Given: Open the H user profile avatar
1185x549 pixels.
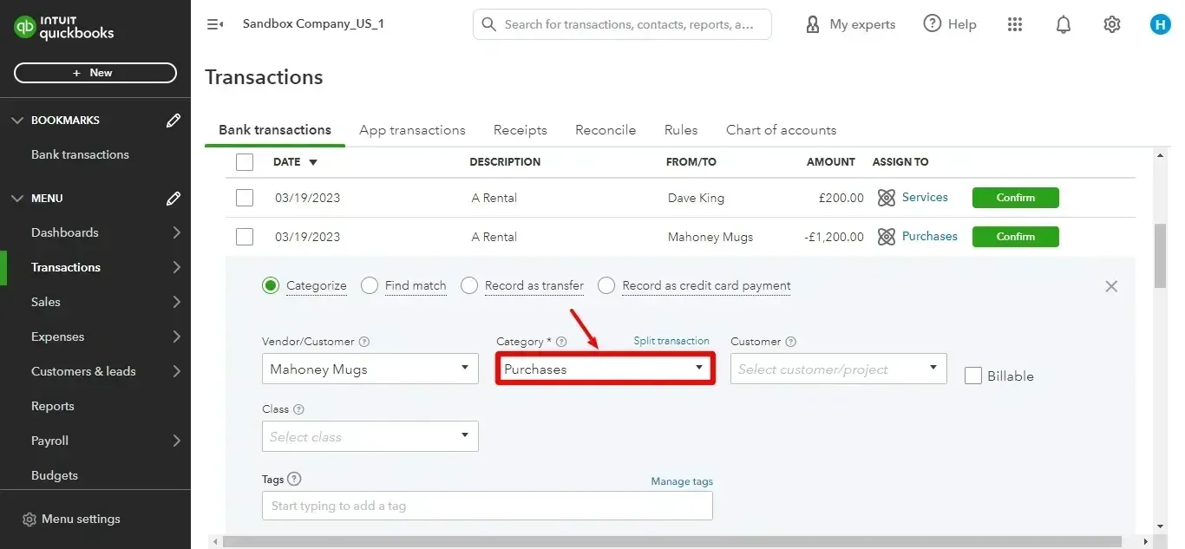Looking at the screenshot, I should (x=1160, y=24).
